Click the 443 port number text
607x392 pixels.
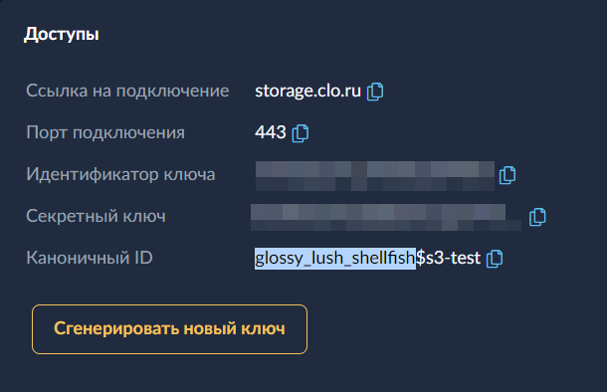pos(271,132)
